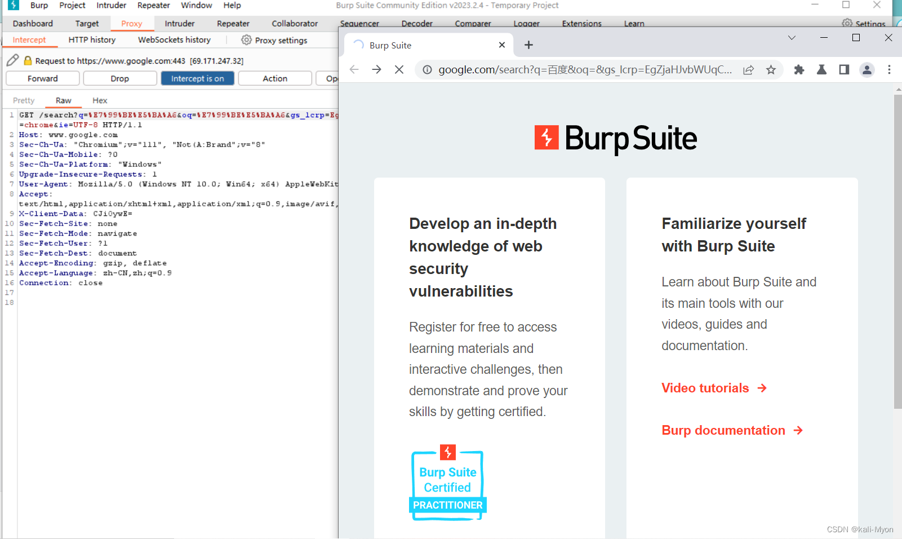Open the Collaborator tab
The image size is (902, 539).
click(x=295, y=24)
